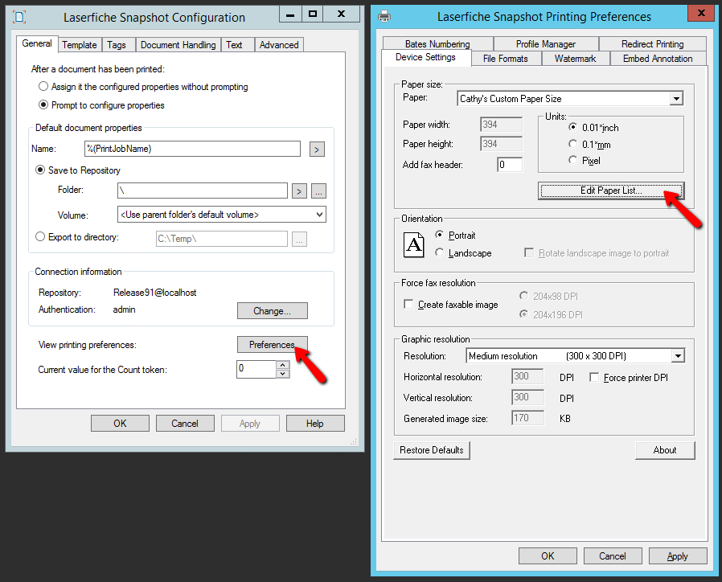Click the token arrow beside the Name field

tap(316, 149)
